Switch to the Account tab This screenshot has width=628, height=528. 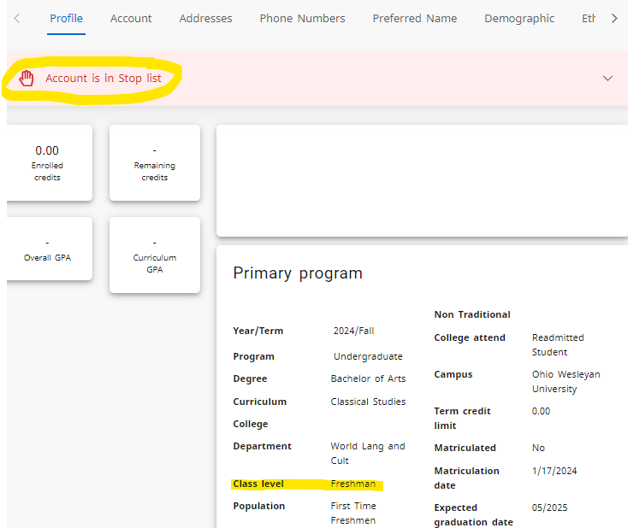pyautogui.click(x=131, y=18)
